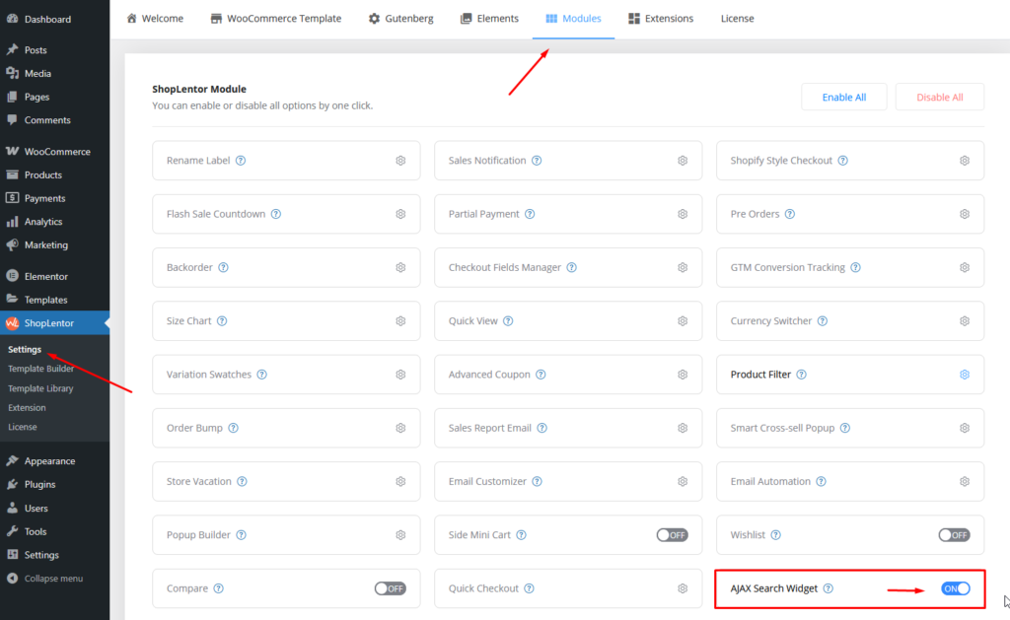This screenshot has width=1010, height=620.
Task: Click help icon next to Wishlist
Action: [775, 534]
